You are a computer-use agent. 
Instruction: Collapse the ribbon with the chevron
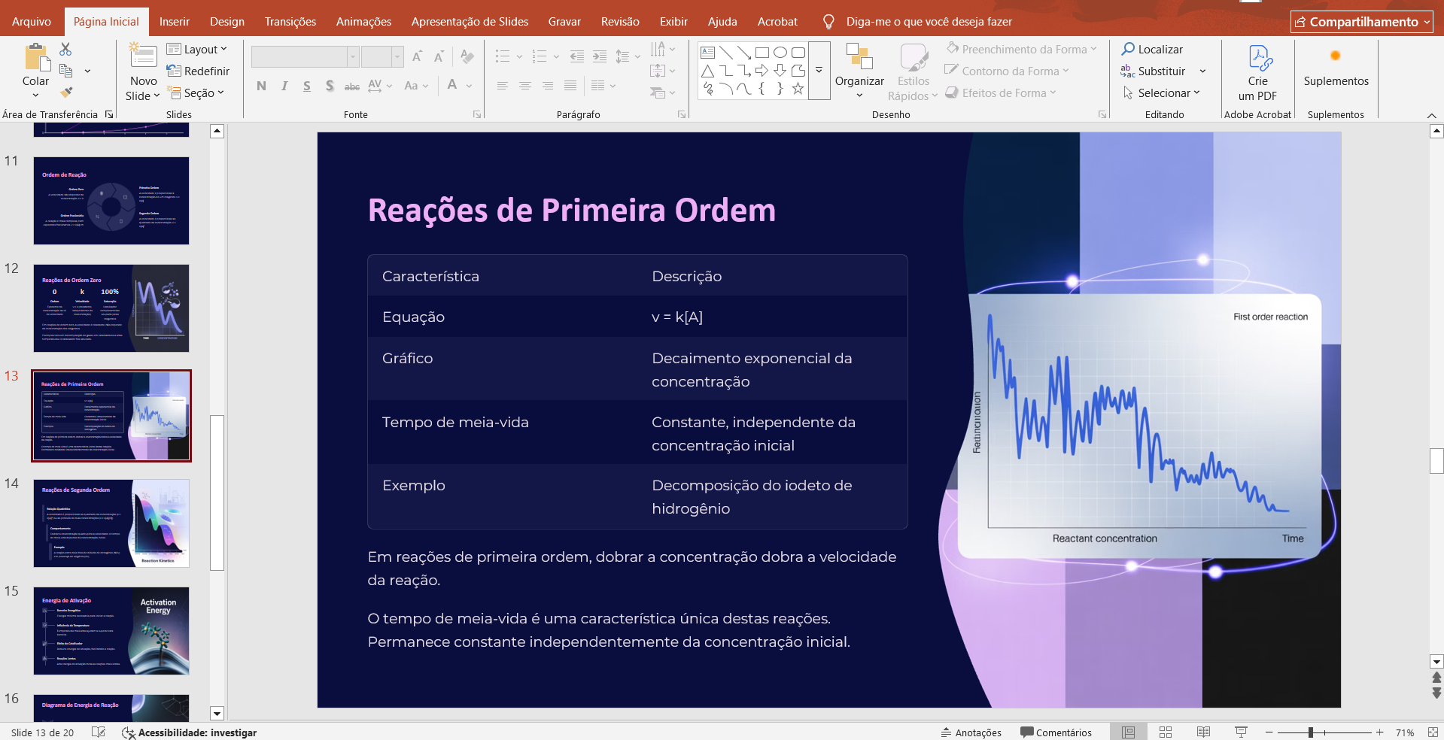click(x=1431, y=115)
